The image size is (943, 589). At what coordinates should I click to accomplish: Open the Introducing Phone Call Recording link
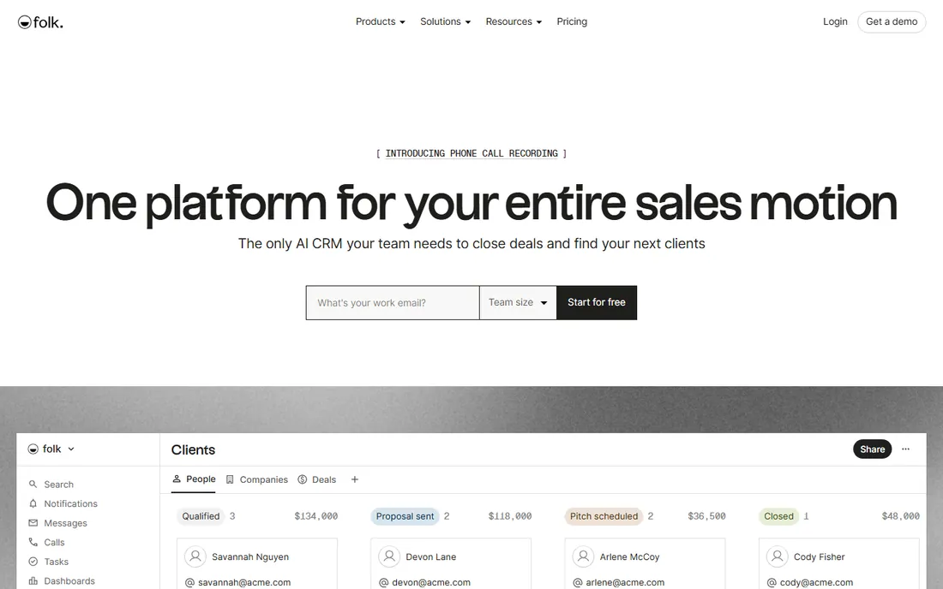(471, 154)
